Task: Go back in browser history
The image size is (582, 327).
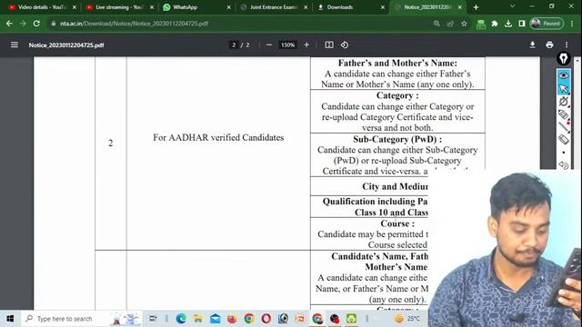Action: pos(9,24)
